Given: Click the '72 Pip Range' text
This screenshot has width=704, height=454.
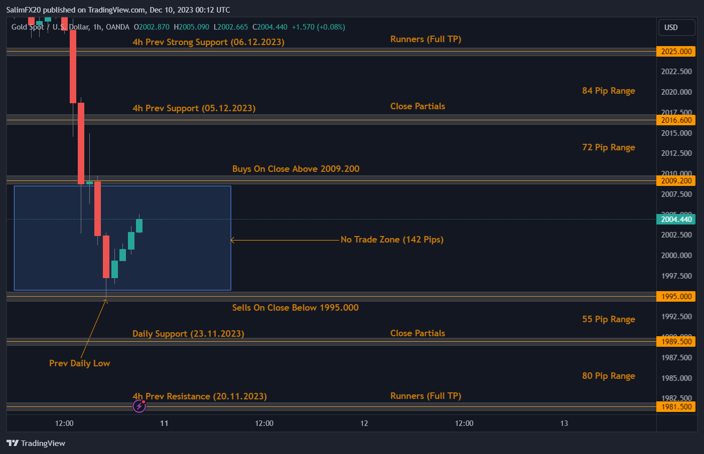Looking at the screenshot, I should point(609,147).
